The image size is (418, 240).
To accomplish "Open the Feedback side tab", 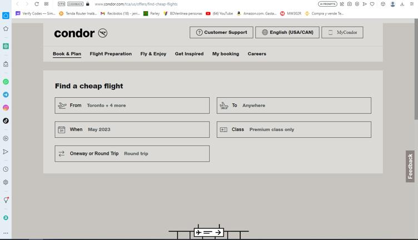I will pos(410,166).
